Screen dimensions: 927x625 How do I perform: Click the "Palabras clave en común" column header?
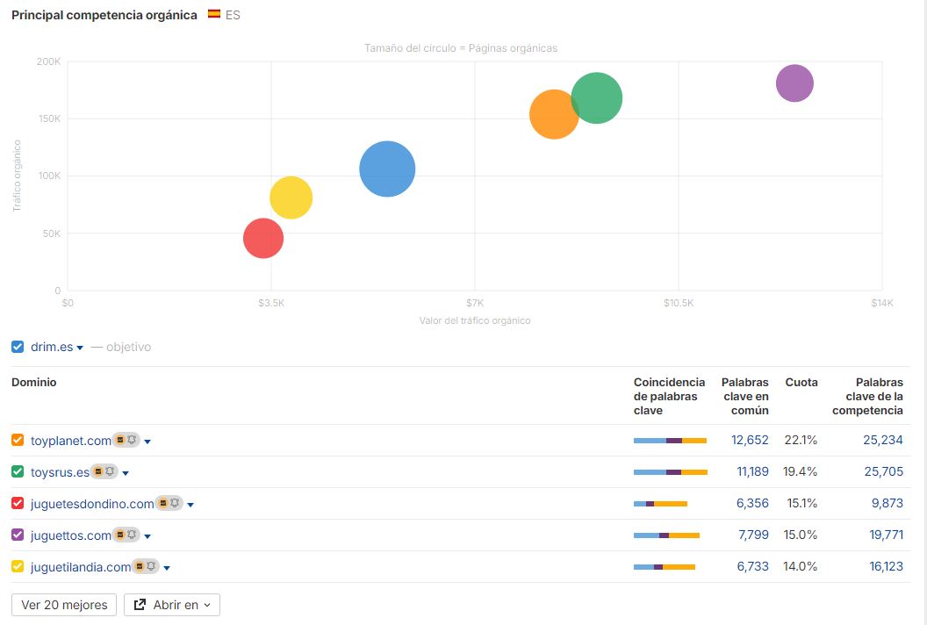pyautogui.click(x=744, y=396)
